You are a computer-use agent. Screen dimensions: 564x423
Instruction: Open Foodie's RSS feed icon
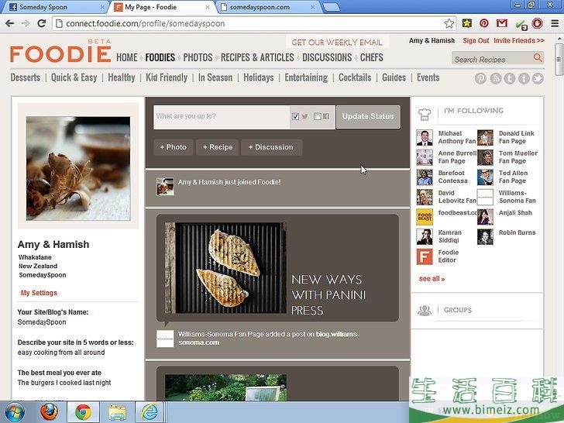(x=495, y=78)
